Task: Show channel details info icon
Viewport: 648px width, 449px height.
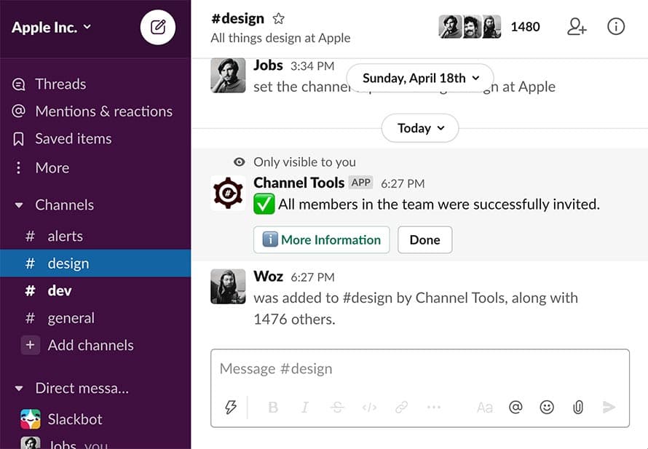Action: (616, 27)
